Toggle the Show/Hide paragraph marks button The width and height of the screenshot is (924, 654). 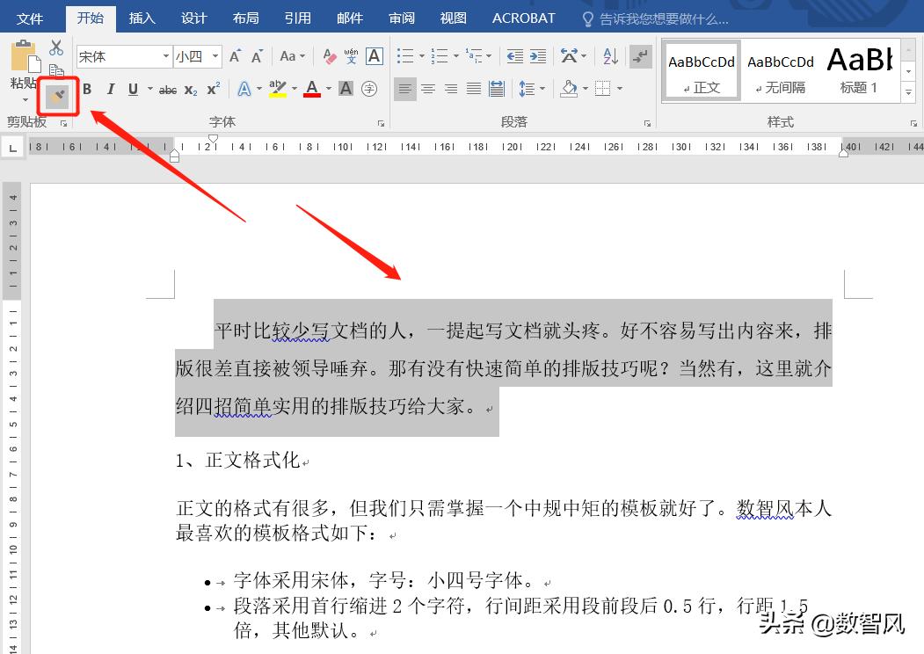[642, 57]
